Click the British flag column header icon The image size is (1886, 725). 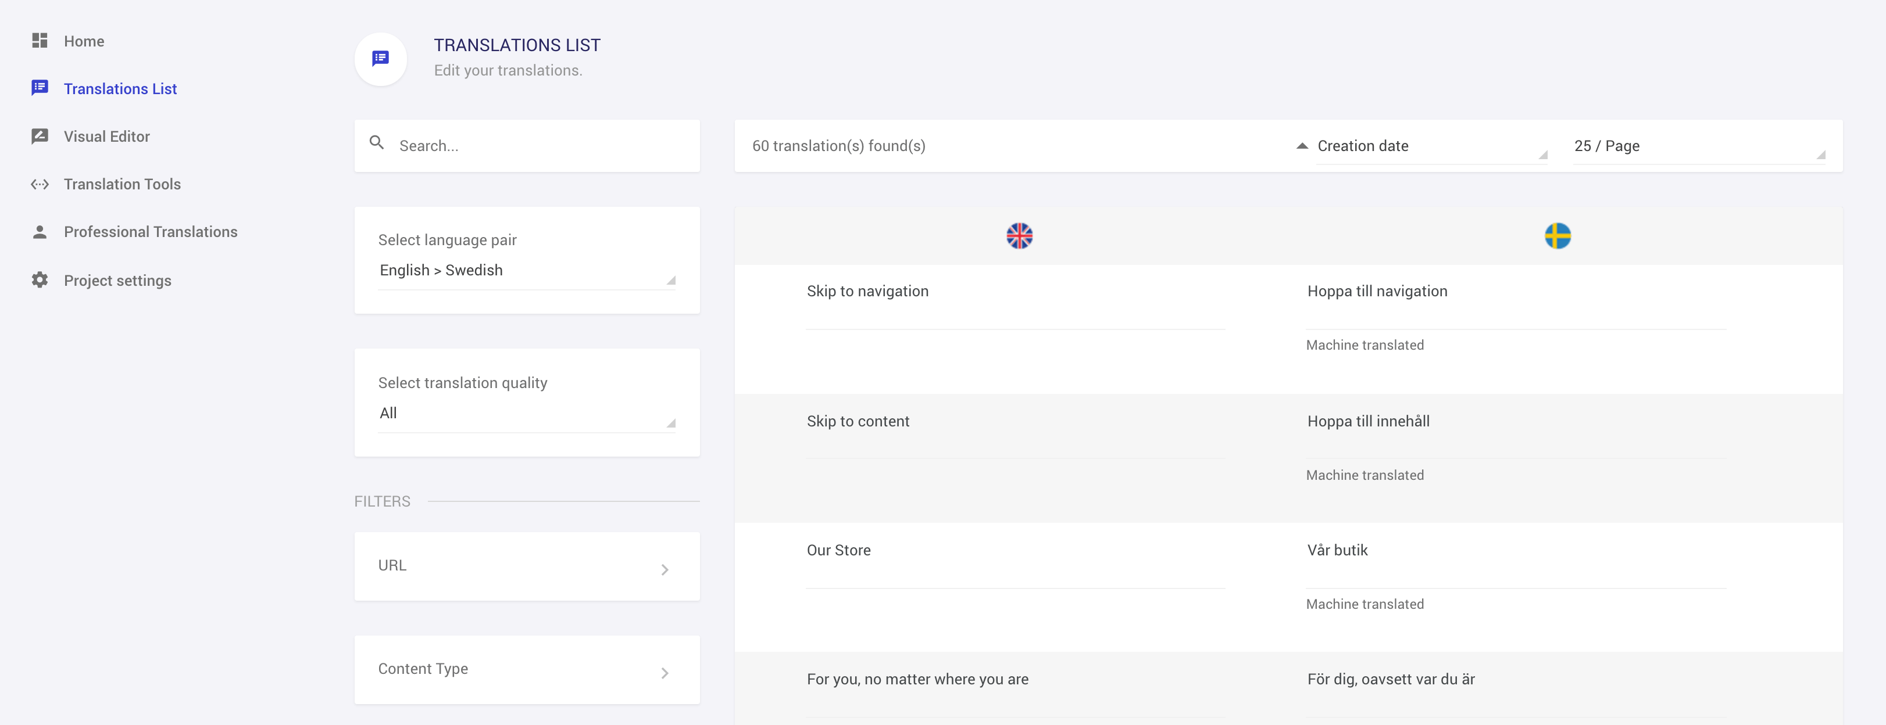pyautogui.click(x=1019, y=236)
